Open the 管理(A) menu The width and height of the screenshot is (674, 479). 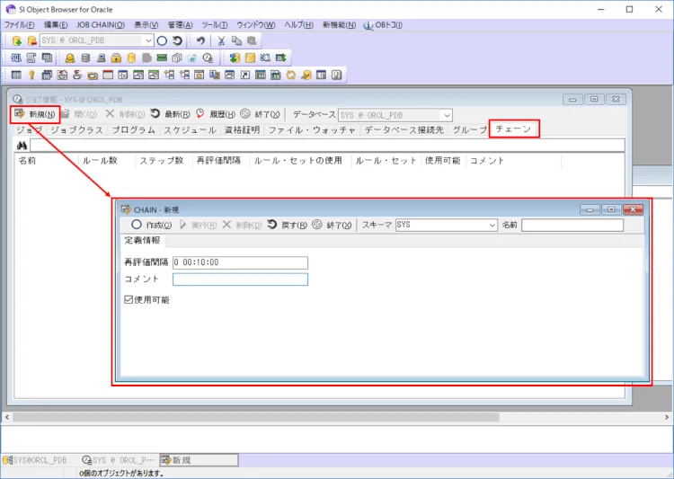pos(180,25)
